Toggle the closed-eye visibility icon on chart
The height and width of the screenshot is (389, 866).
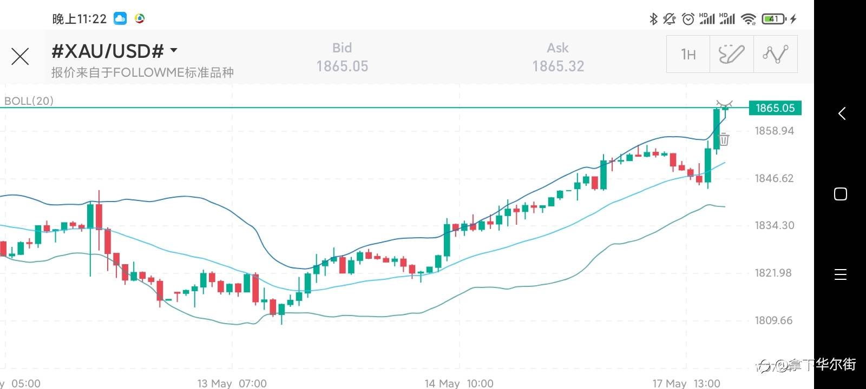[x=724, y=103]
